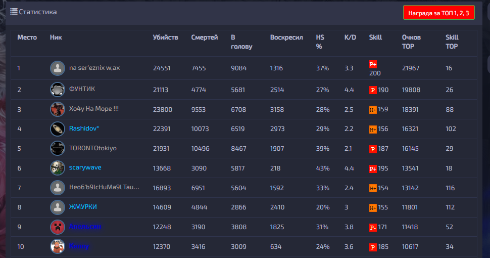Open the Kenny nickname link
Image resolution: width=490 pixels, height=258 pixels.
click(79, 246)
